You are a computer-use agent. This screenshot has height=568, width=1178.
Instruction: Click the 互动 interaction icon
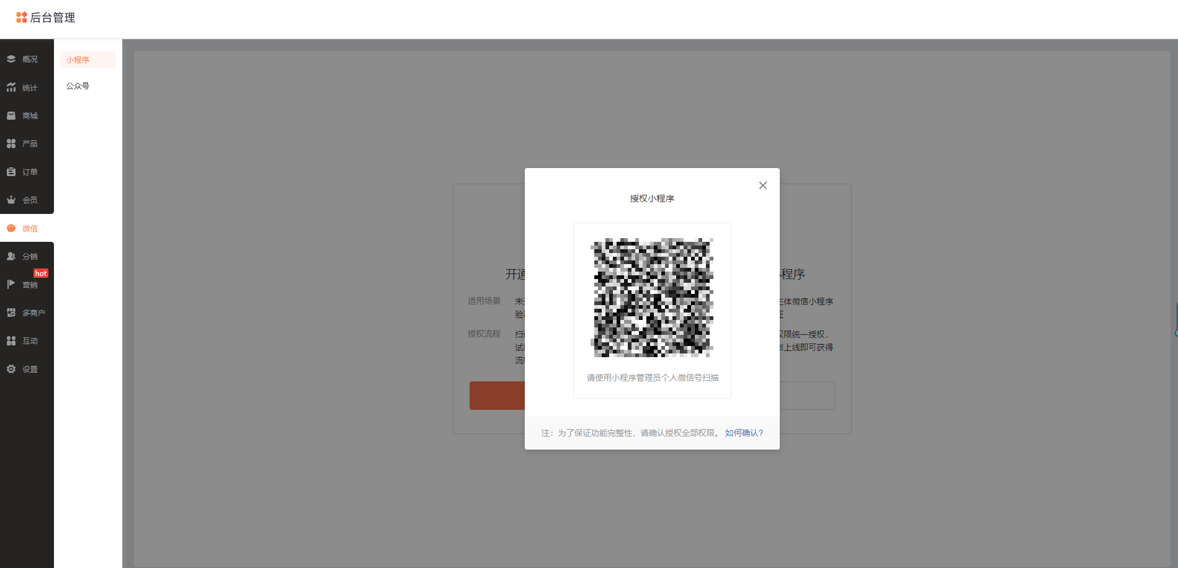pyautogui.click(x=11, y=340)
